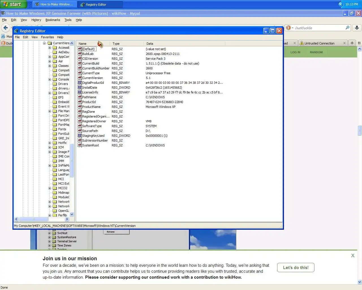This screenshot has height=290, width=362.
Task: Open the Registry Editor Favorites menu
Action: click(47, 37)
